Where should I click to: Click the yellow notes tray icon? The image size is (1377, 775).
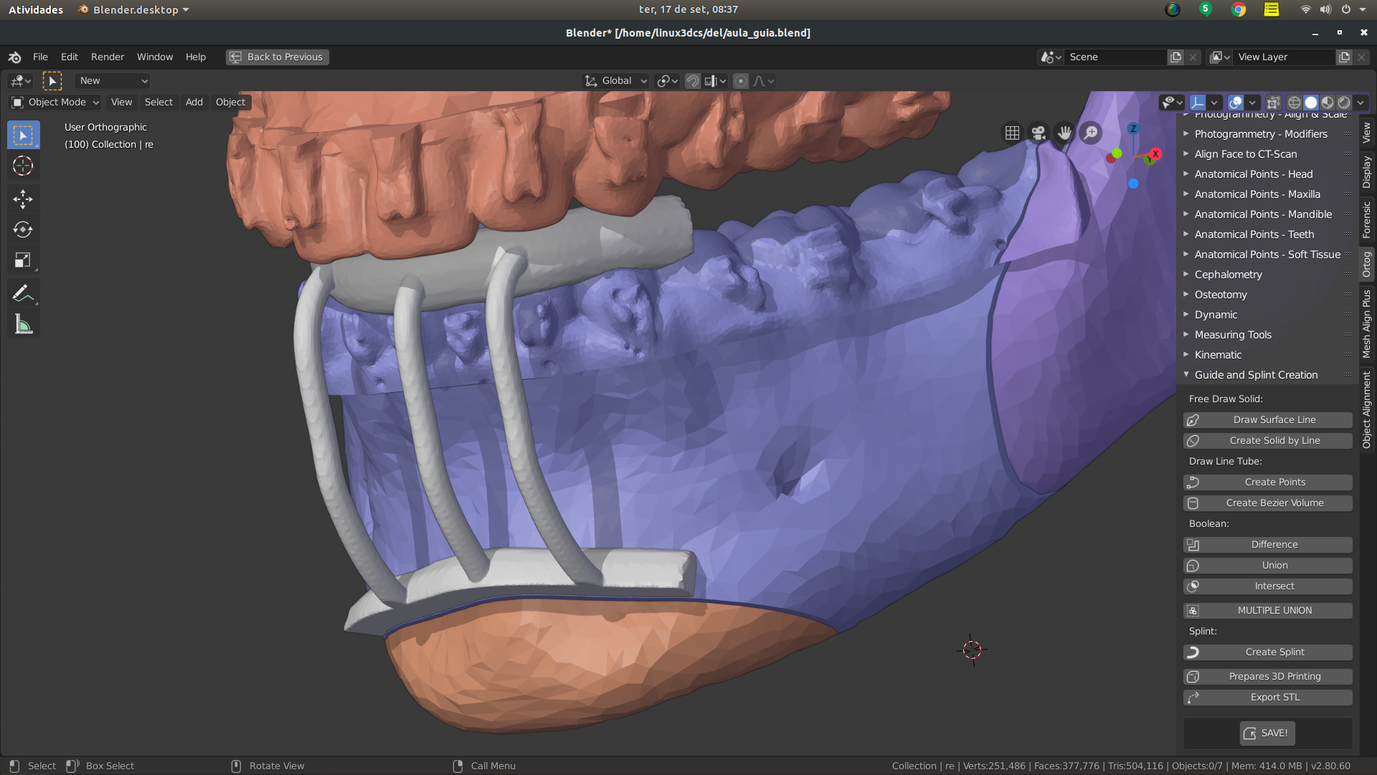[x=1272, y=9]
